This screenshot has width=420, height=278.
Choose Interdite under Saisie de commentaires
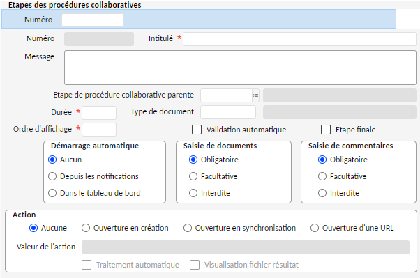click(x=322, y=193)
